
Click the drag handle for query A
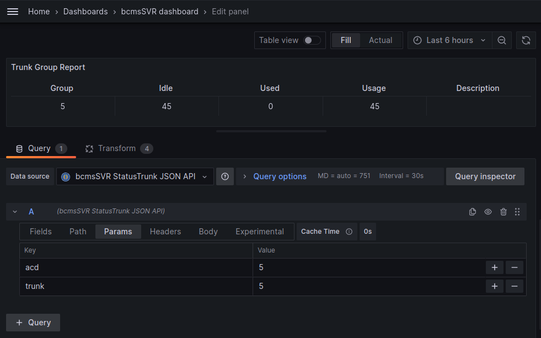point(517,212)
